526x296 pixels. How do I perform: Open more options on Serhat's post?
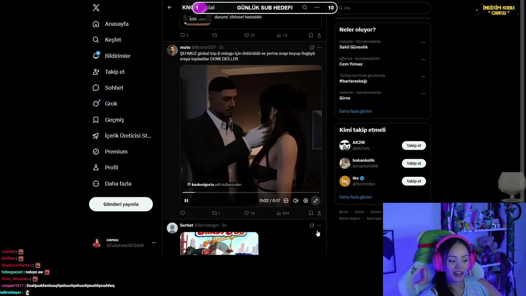(319, 225)
